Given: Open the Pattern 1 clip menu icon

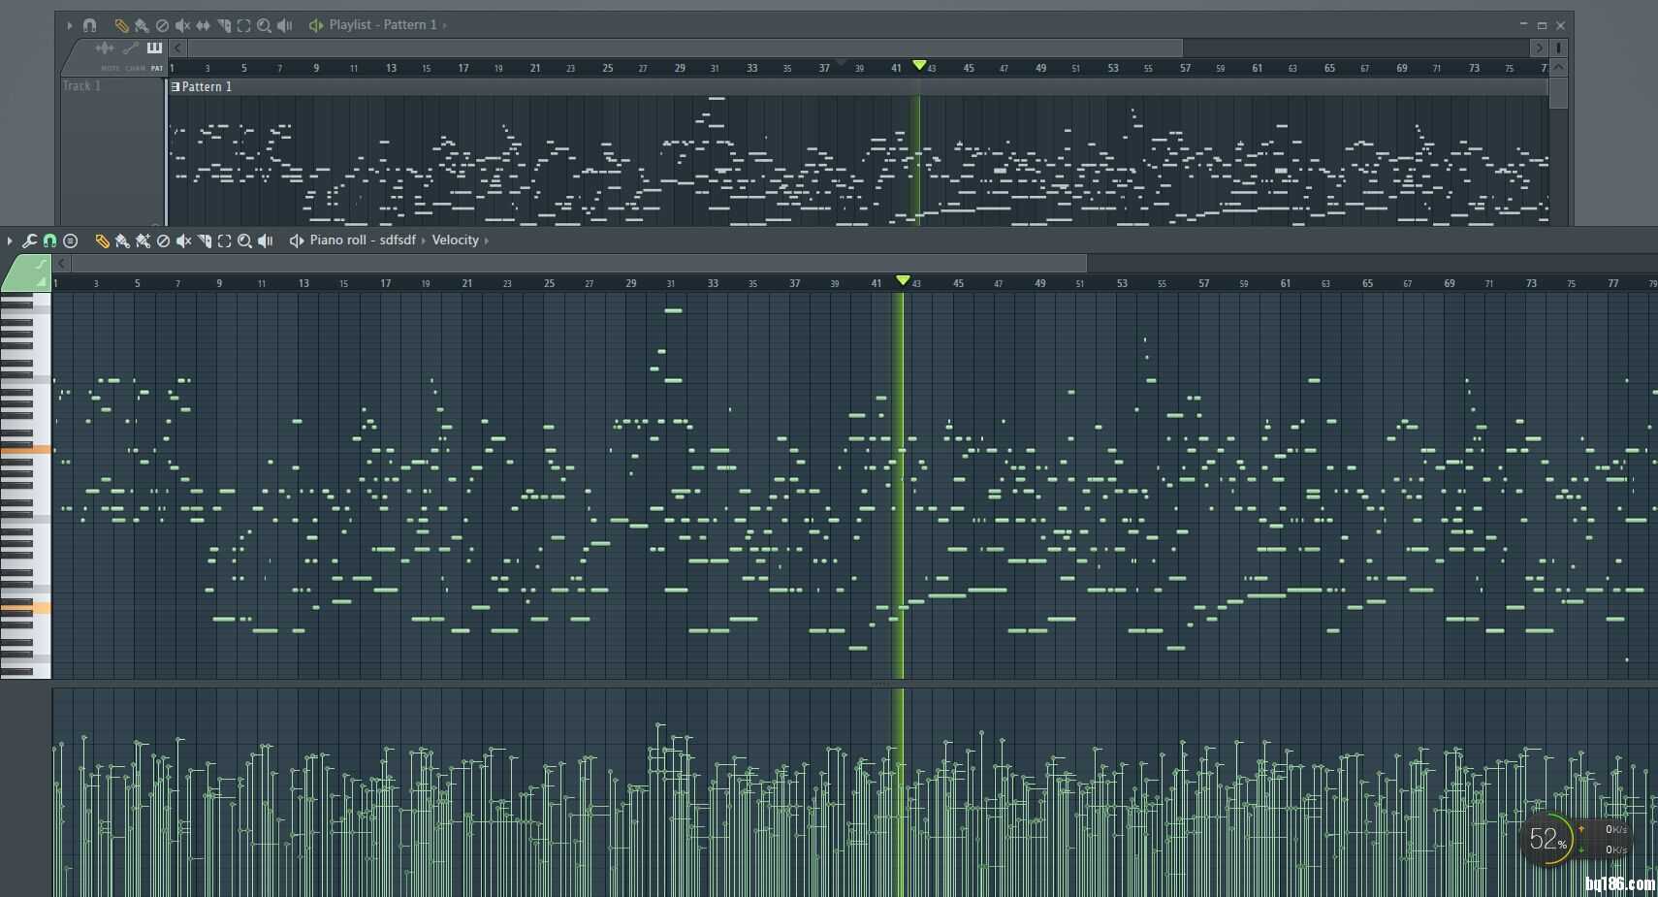Looking at the screenshot, I should click(175, 86).
